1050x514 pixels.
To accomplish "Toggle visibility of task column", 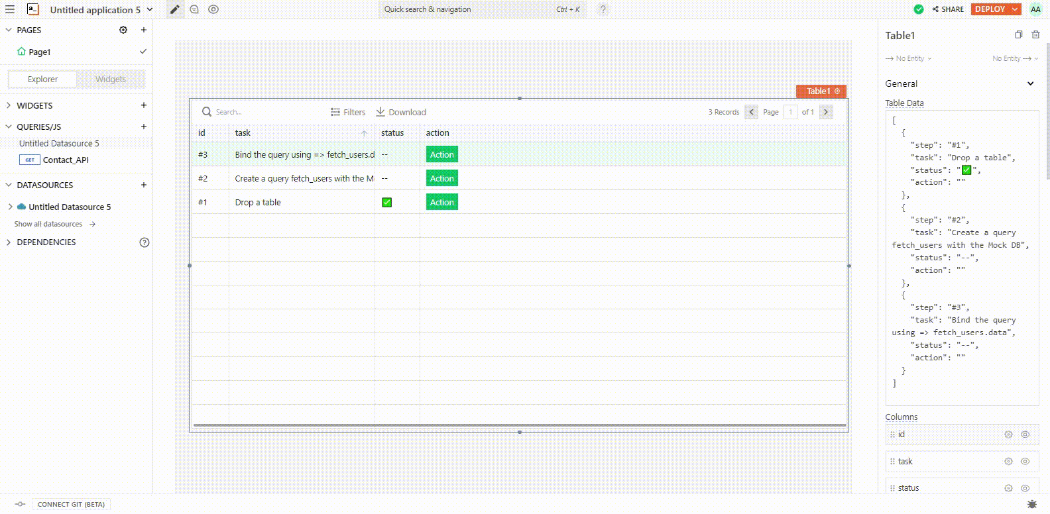I will tap(1025, 462).
